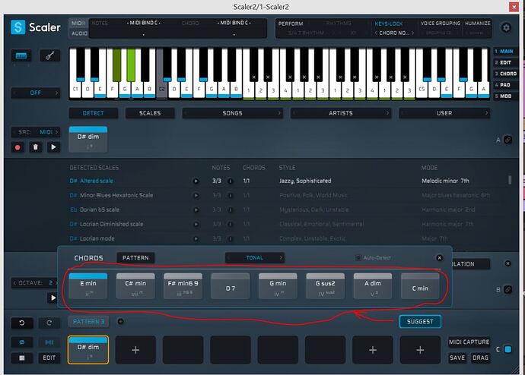This screenshot has height=375, width=525.
Task: Click the grid view icon left of EDIT
Action: [x=22, y=358]
